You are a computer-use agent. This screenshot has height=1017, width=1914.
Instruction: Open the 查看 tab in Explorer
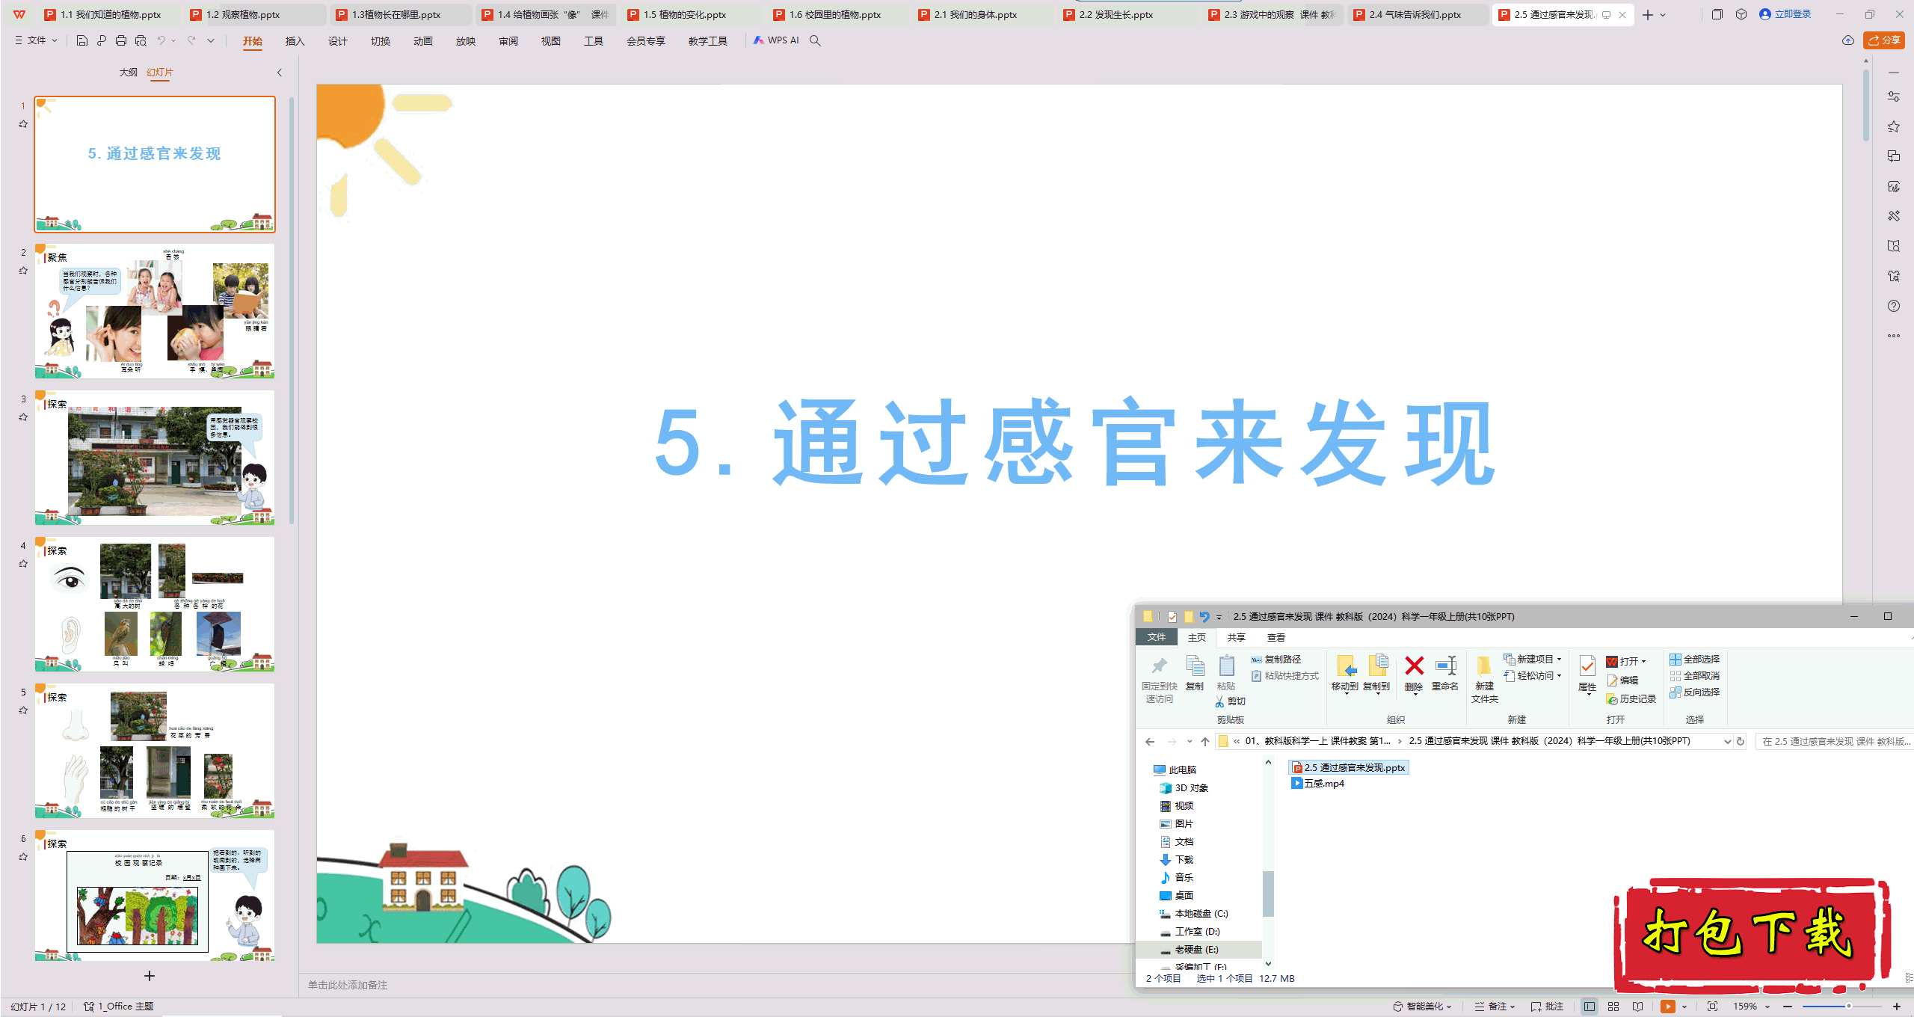pos(1276,638)
